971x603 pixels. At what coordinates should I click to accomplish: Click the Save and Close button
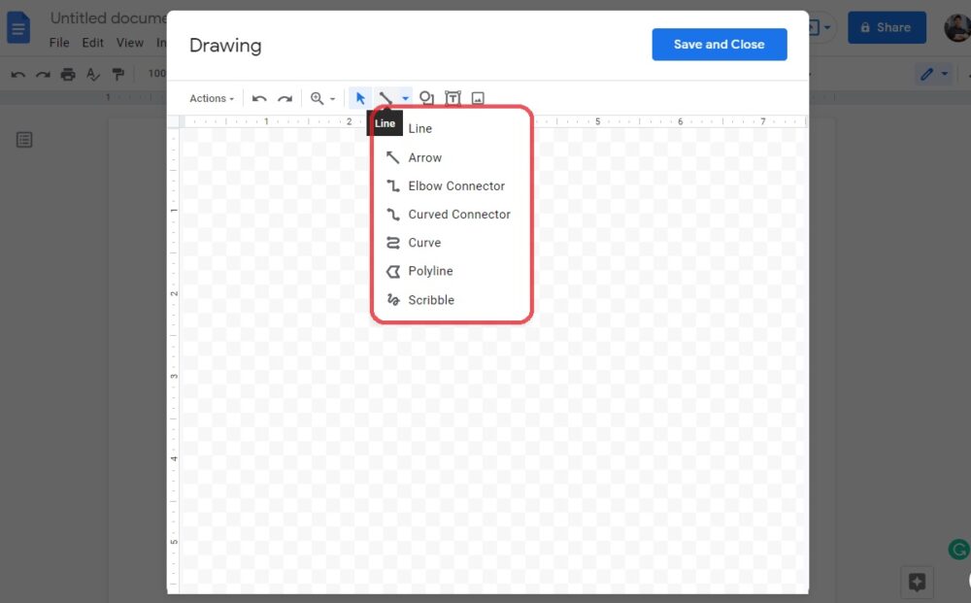pyautogui.click(x=719, y=44)
